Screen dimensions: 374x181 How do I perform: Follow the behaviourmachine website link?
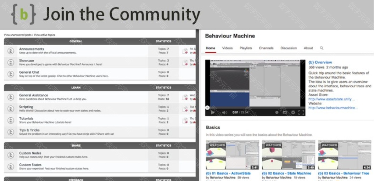coord(333,108)
